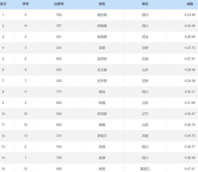198x172 pixels.
Task: Click bib number 773
Action: point(59,92)
